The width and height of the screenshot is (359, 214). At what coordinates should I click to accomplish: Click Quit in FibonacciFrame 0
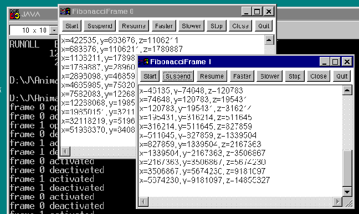pyautogui.click(x=264, y=26)
